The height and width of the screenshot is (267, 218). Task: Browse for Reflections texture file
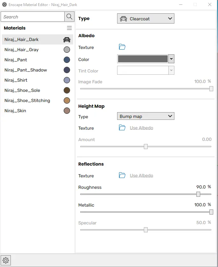[x=122, y=175]
